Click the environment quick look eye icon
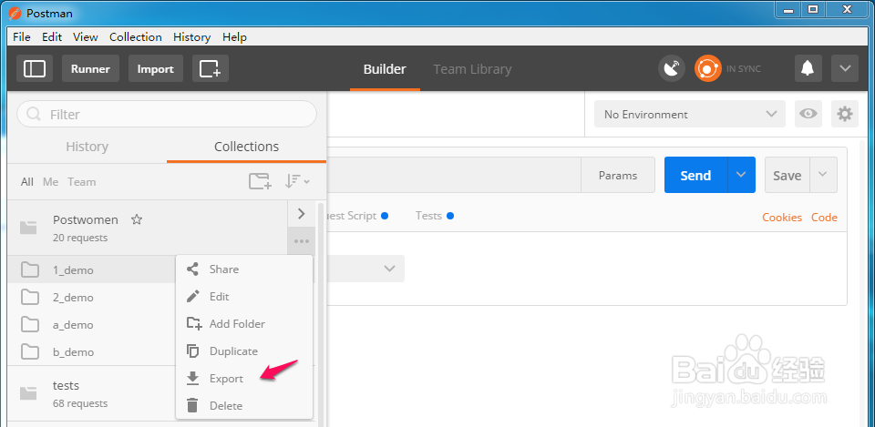Image resolution: width=875 pixels, height=427 pixels. click(x=808, y=114)
